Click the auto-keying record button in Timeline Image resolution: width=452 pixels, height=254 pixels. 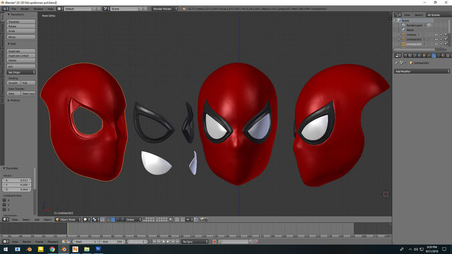(215, 241)
